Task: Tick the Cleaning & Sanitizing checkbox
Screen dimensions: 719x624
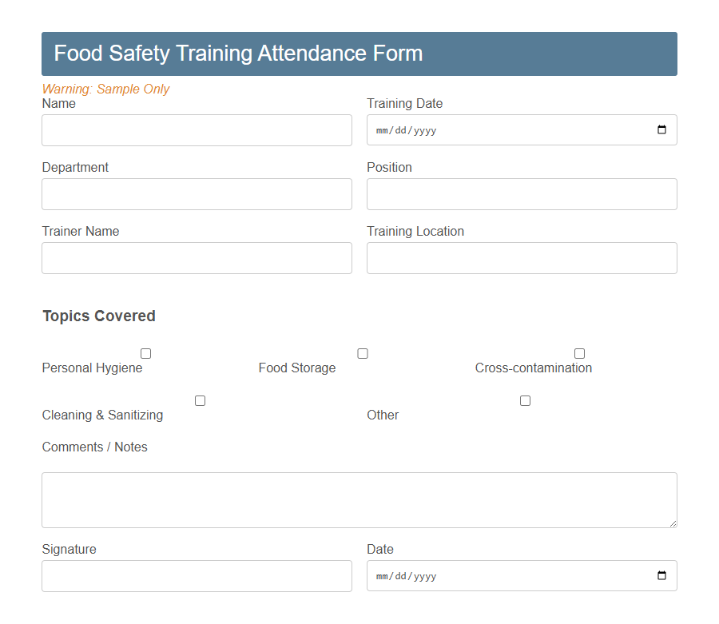Action: pos(200,400)
